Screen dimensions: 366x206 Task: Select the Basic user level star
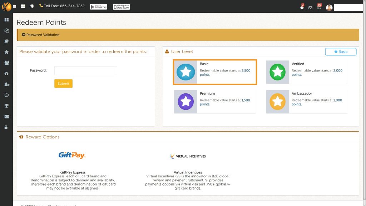coord(186,72)
